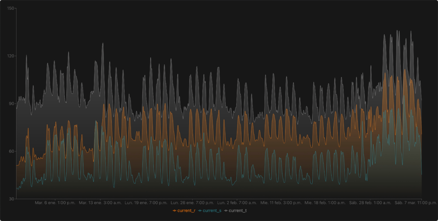Click the teal current_s legend marker
The width and height of the screenshot is (438, 221).
coord(200,210)
